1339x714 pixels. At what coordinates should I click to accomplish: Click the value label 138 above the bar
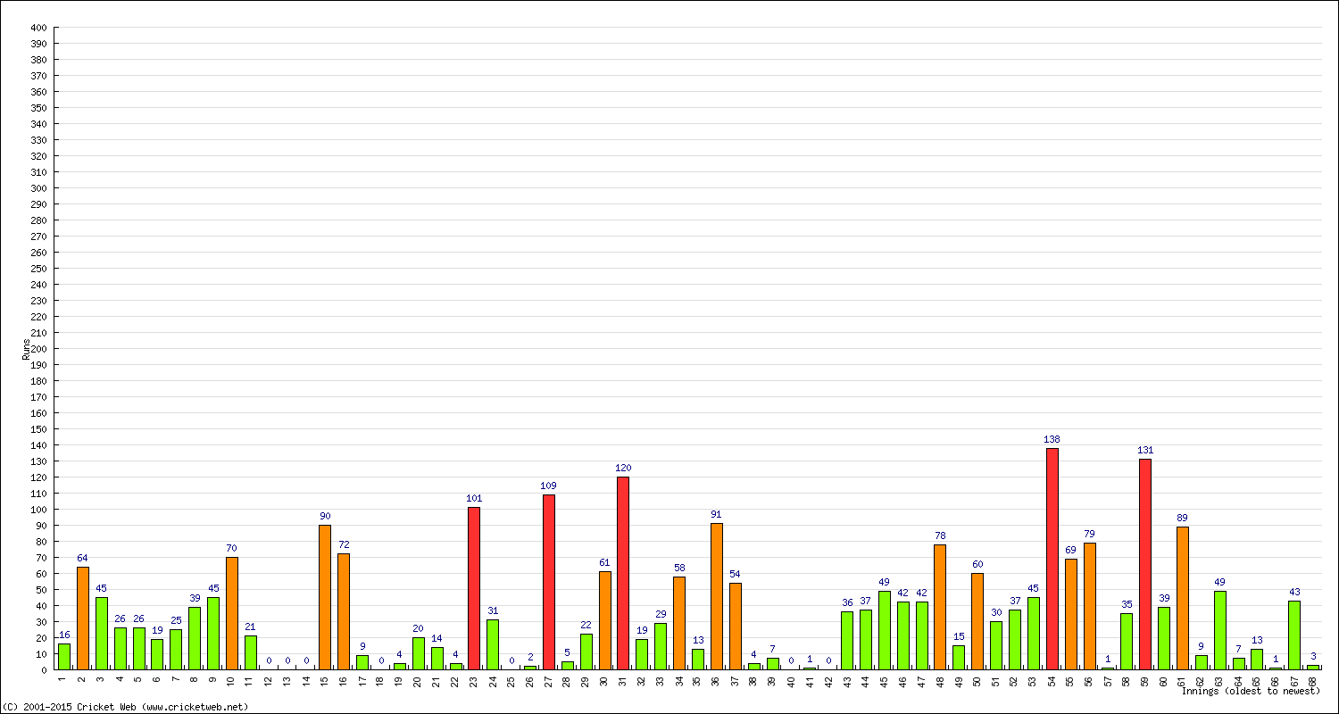[x=1052, y=439]
